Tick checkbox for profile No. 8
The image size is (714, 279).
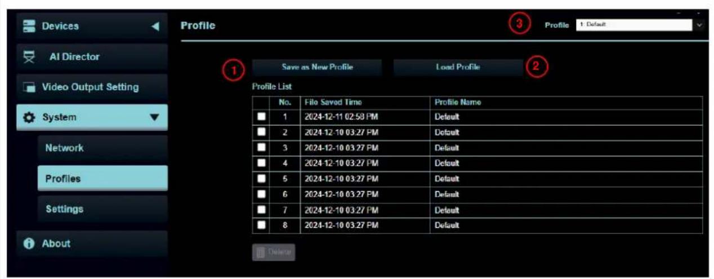[261, 225]
